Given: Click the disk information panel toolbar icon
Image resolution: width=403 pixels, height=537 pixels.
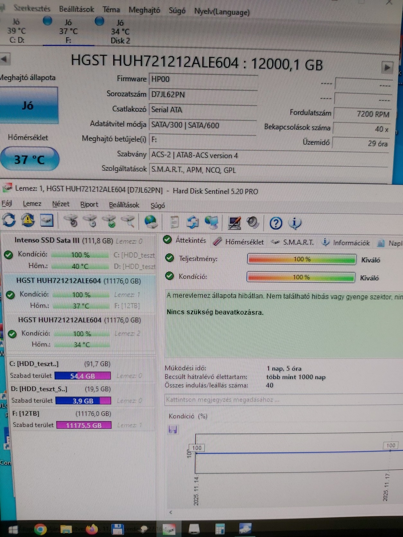Looking at the screenshot, I should point(47,221).
